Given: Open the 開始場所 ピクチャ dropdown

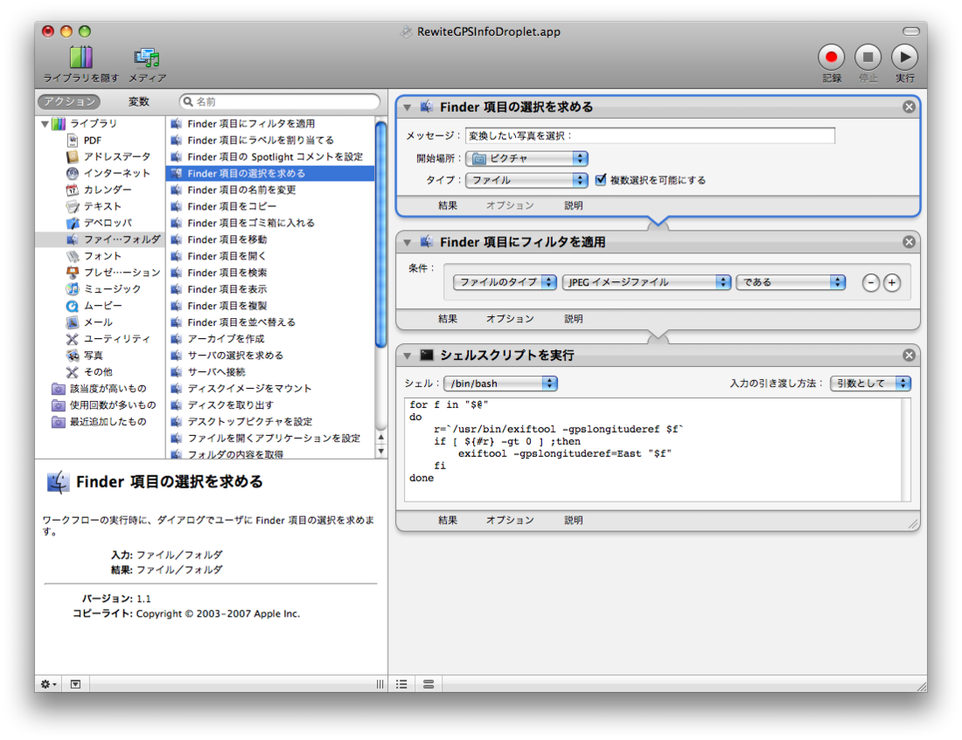Looking at the screenshot, I should coord(526,159).
